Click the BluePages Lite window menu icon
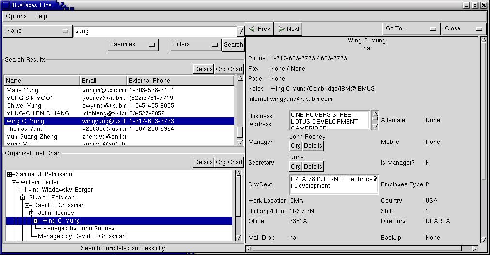The width and height of the screenshot is (490, 255). (x=5, y=5)
